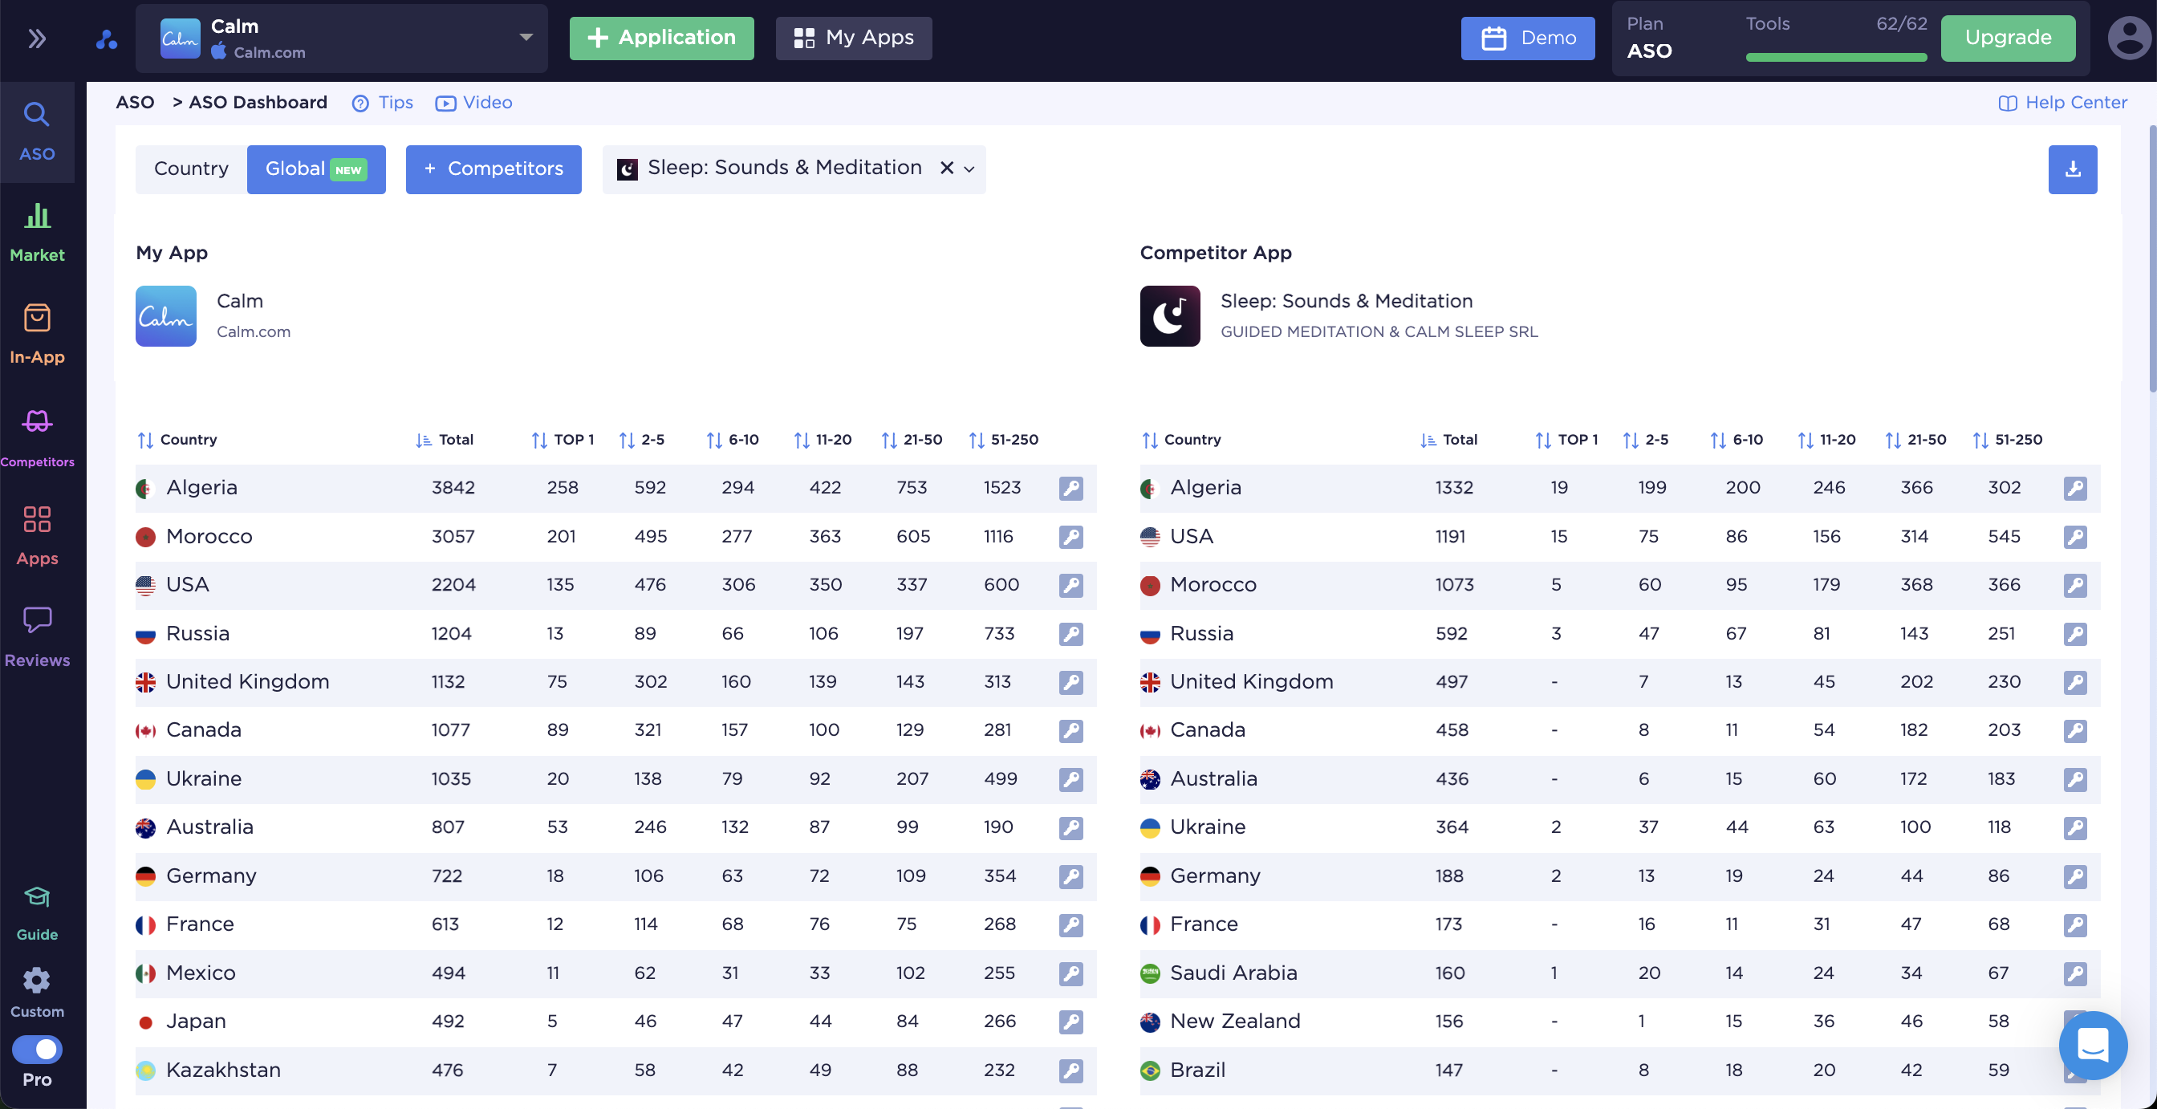Sort Competitor table by 21-50 column
The image size is (2157, 1109).
(1915, 440)
